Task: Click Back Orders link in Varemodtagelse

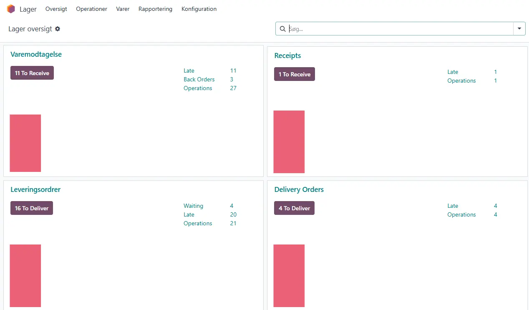Action: tap(199, 79)
